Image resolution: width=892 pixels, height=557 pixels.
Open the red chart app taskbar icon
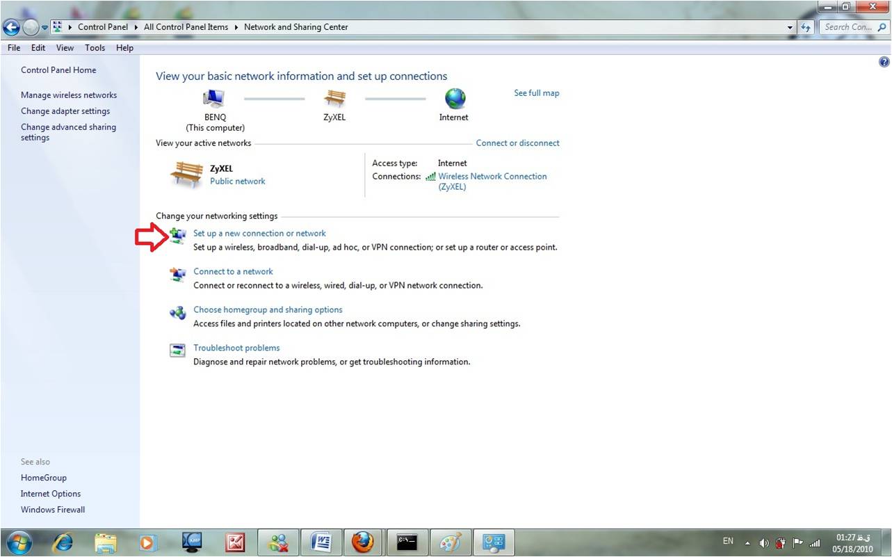coord(235,542)
